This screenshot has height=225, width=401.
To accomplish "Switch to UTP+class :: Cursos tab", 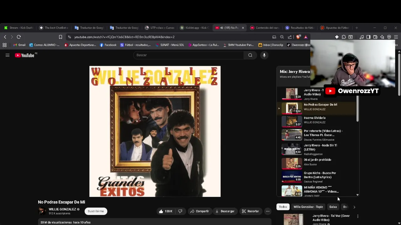I will tap(159, 28).
